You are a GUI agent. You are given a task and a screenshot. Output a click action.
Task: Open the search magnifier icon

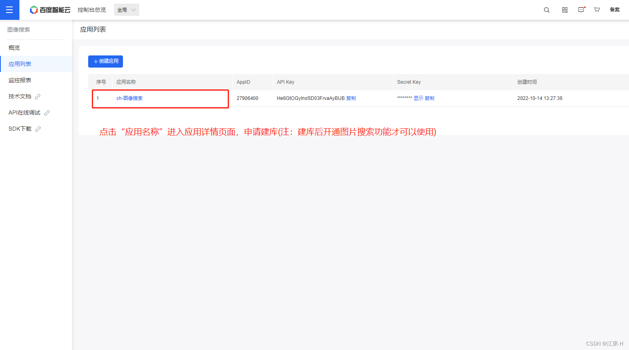[546, 10]
